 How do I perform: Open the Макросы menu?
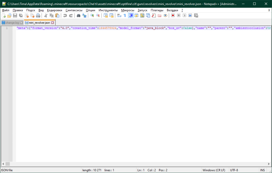tap(128, 10)
